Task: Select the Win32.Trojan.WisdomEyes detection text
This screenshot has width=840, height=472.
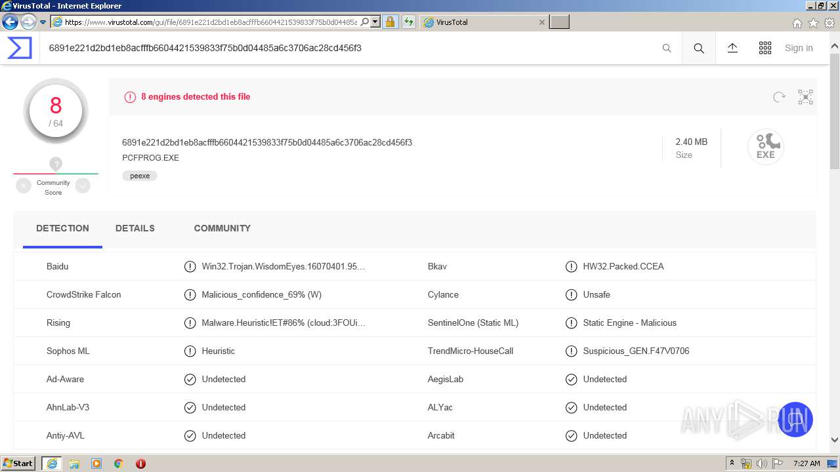Action: [283, 266]
